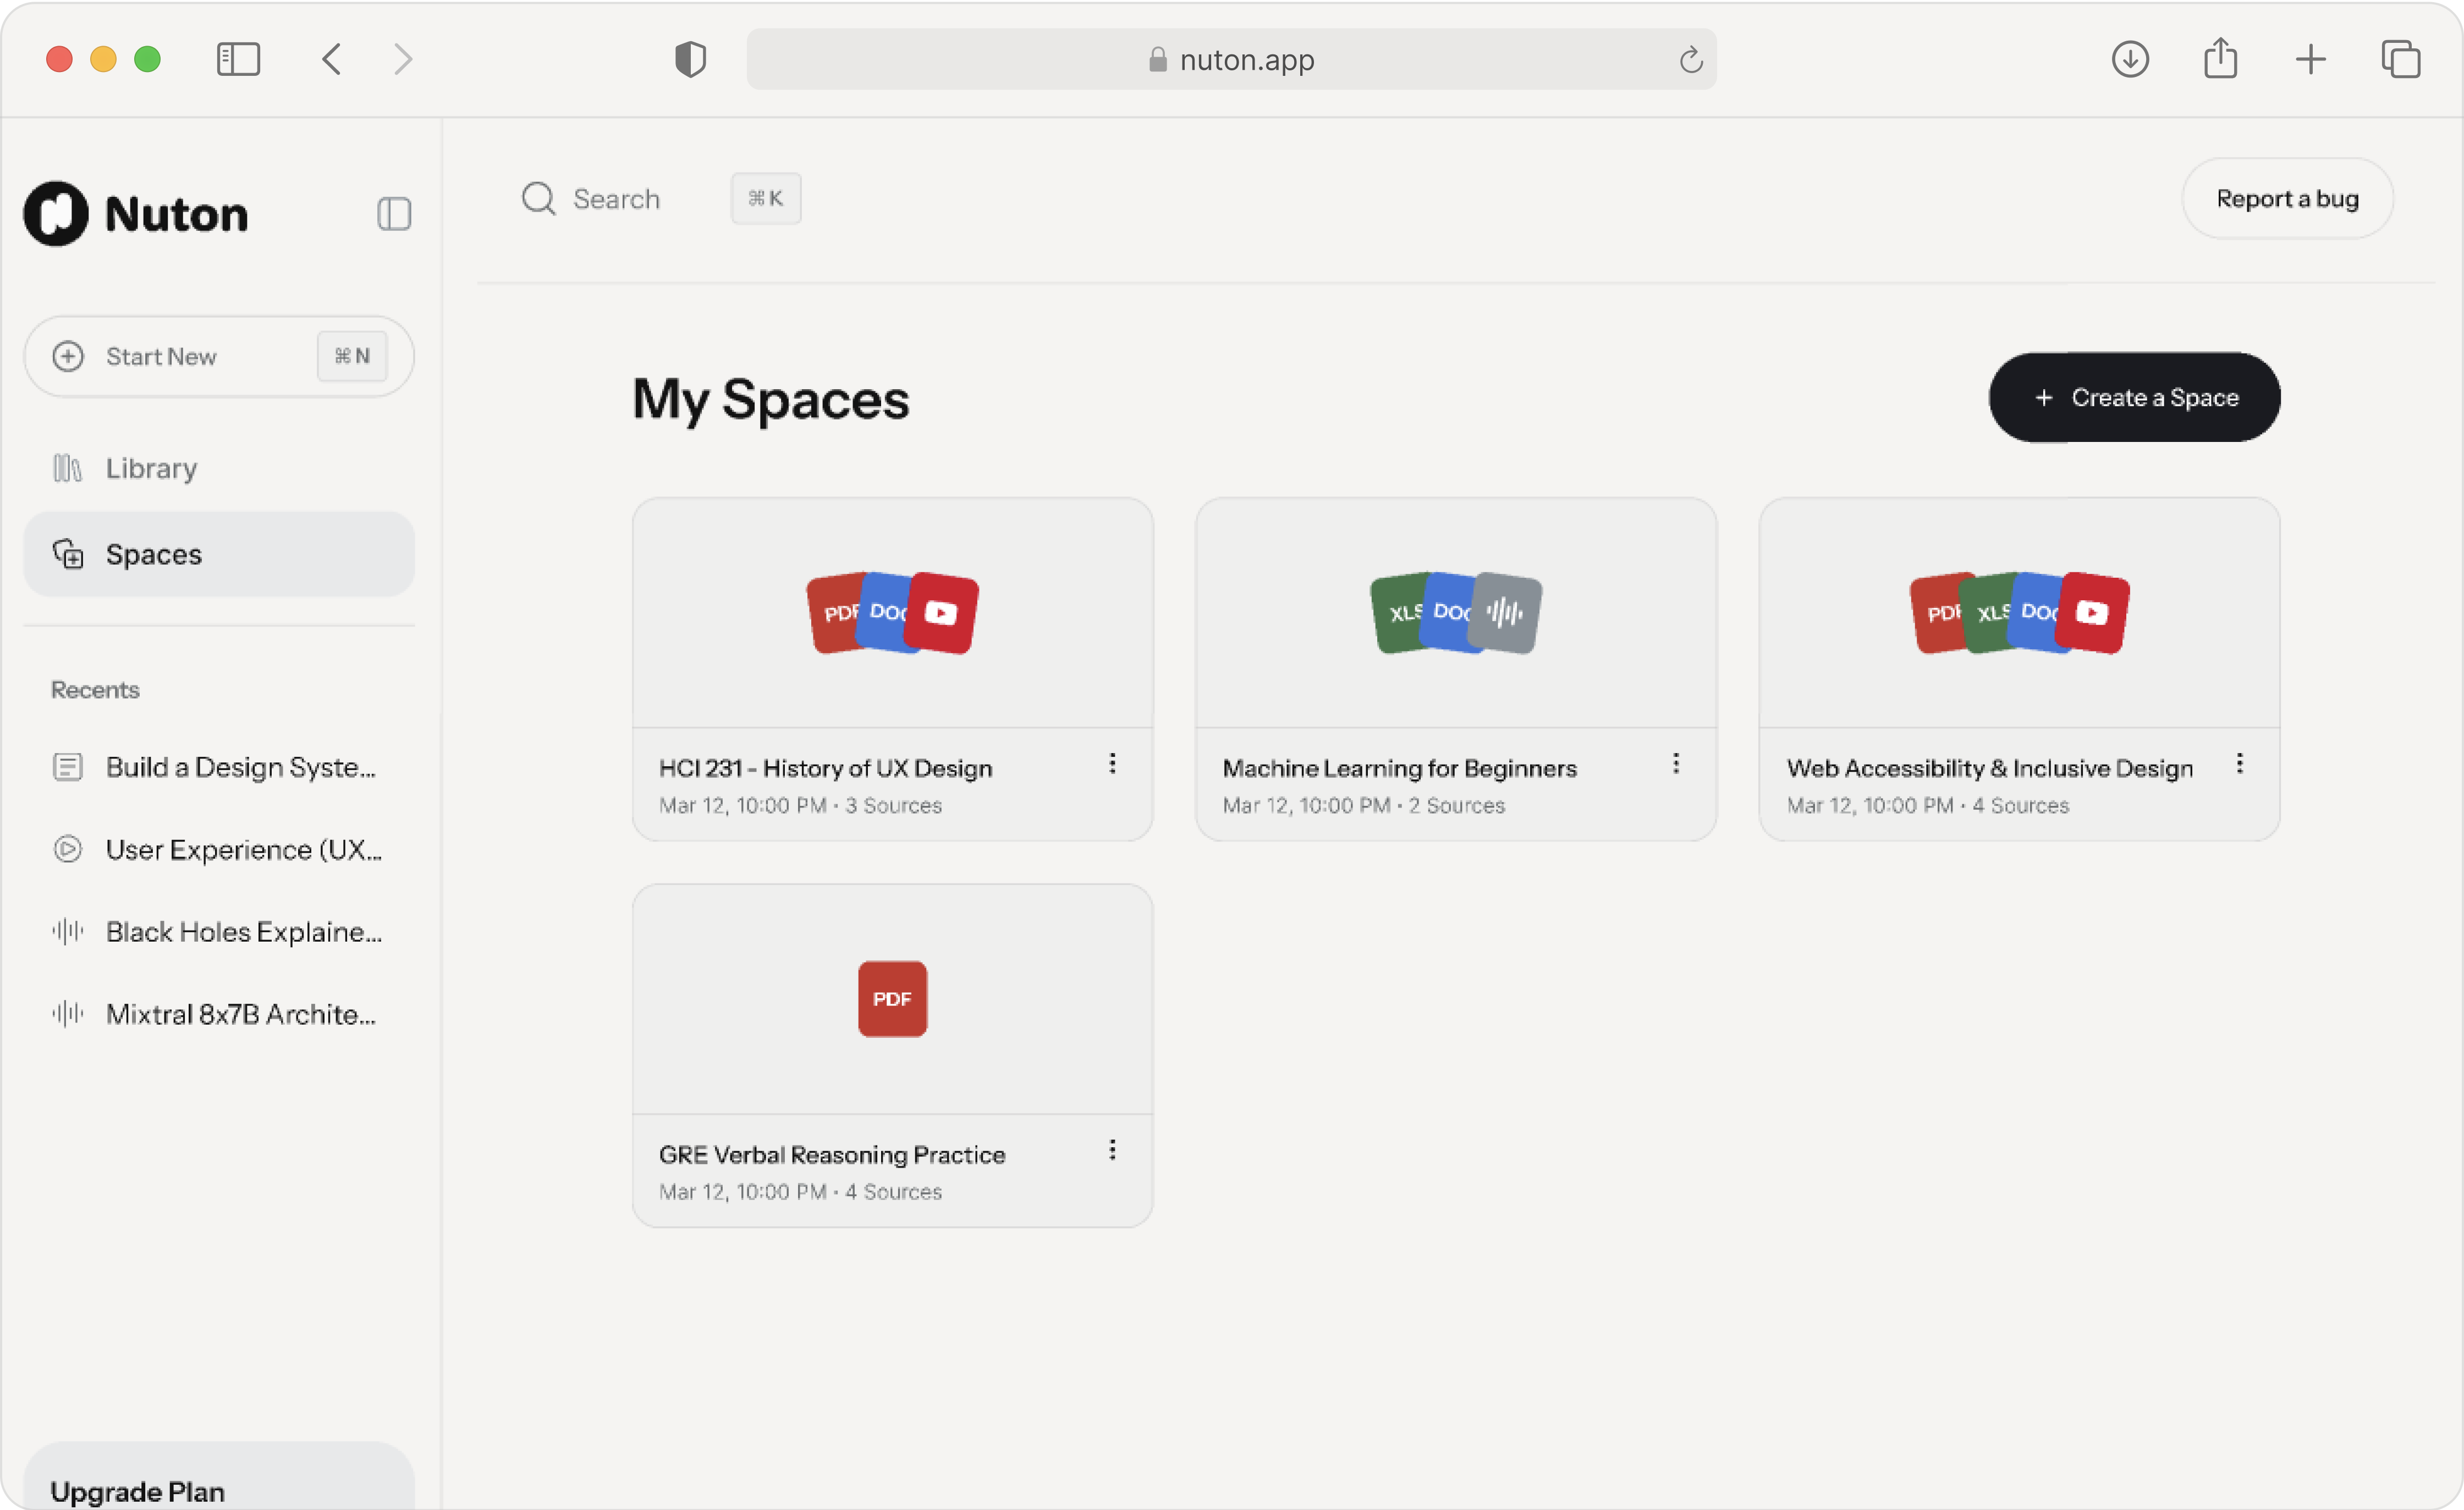Click the Create a Space button

click(x=2134, y=397)
